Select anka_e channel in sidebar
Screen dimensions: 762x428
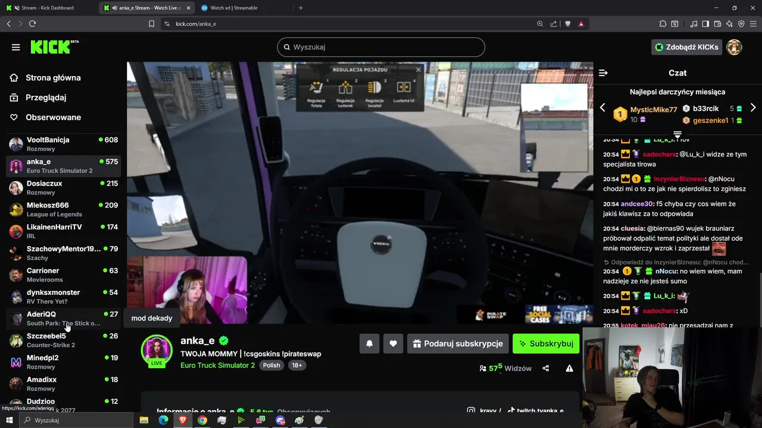point(63,166)
